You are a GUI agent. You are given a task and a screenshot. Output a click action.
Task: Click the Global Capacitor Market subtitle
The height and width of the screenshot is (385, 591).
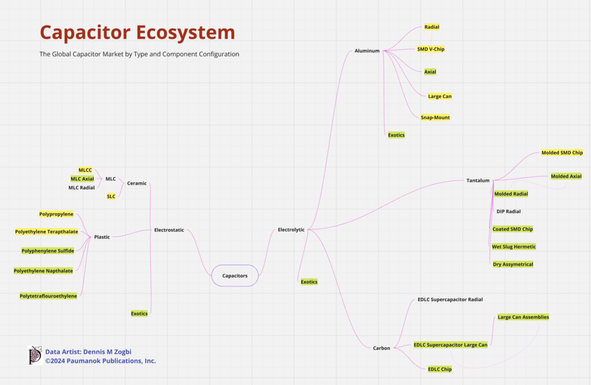coord(139,54)
